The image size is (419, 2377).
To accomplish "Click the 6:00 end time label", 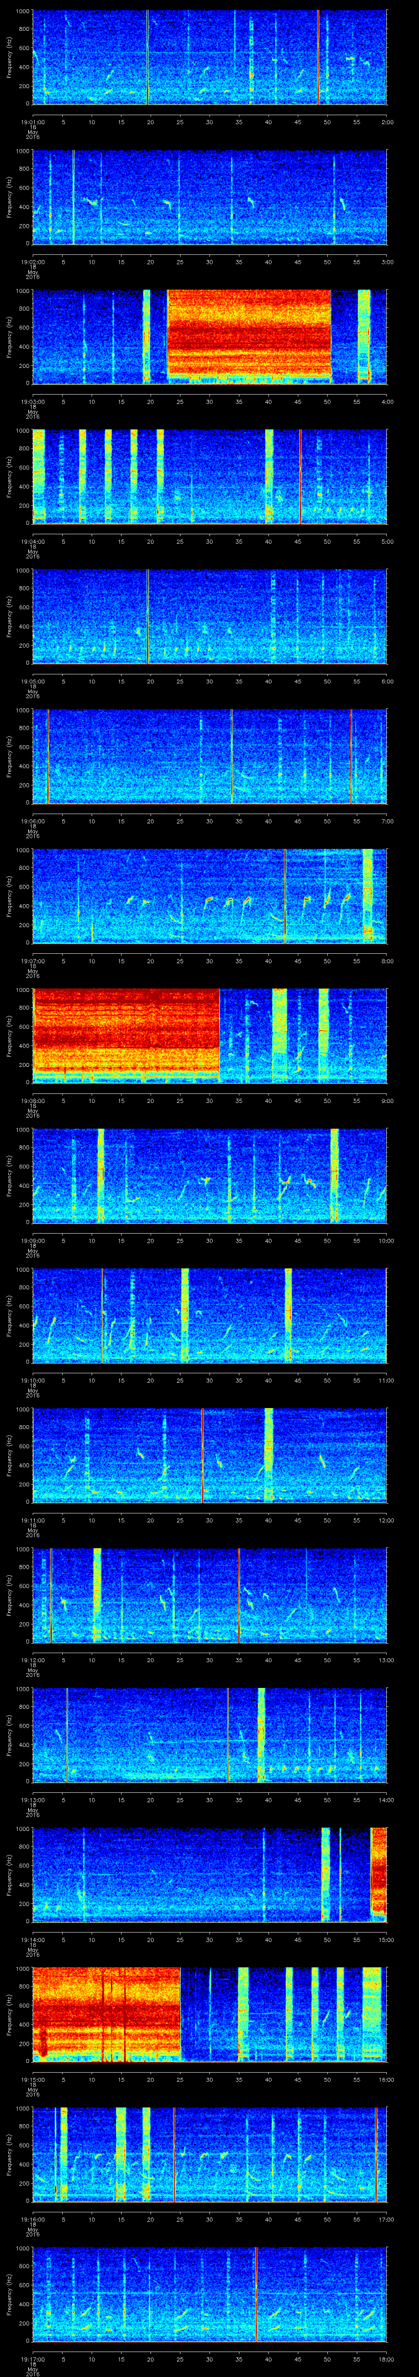I will [387, 681].
